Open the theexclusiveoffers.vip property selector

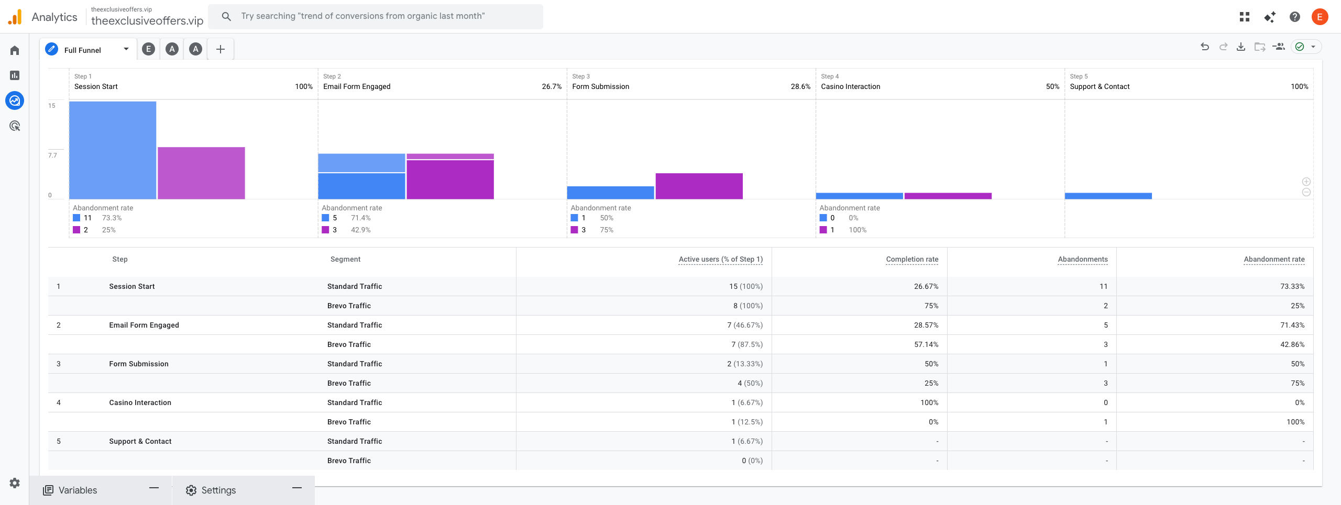click(147, 17)
